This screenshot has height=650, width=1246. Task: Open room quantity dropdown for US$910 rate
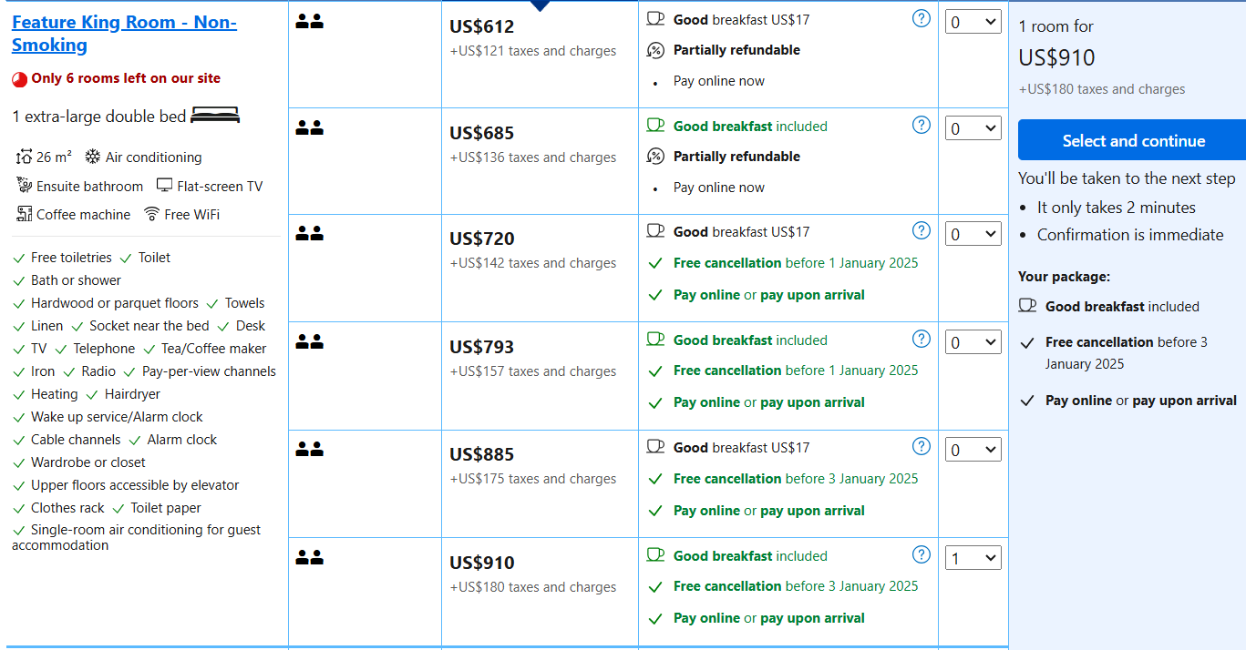point(973,558)
